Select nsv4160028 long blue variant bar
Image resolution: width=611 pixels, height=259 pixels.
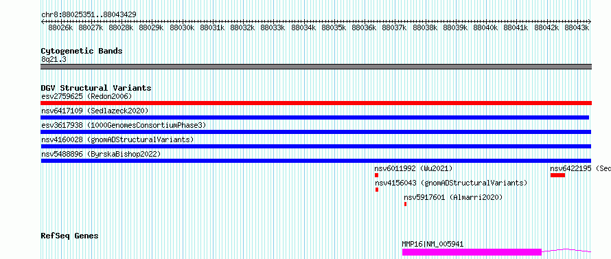316,146
